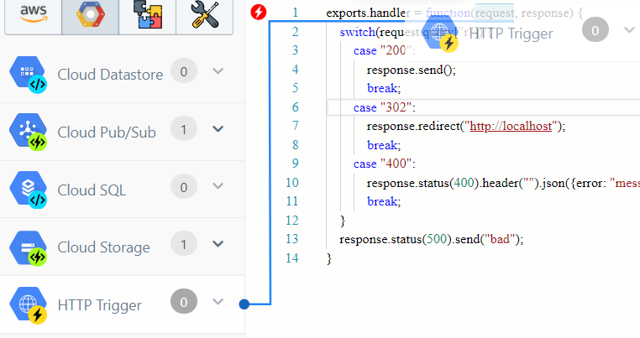This screenshot has height=338, width=640.
Task: Click the closing brace on line 14
Action: pyautogui.click(x=329, y=258)
